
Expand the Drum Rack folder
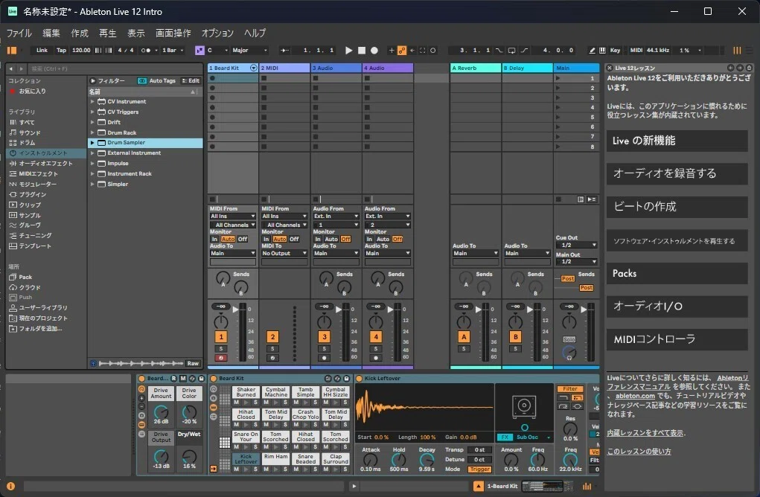click(92, 132)
